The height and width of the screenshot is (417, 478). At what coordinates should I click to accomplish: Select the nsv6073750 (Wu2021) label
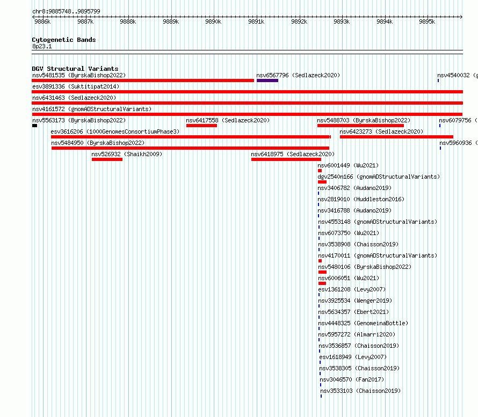(349, 233)
